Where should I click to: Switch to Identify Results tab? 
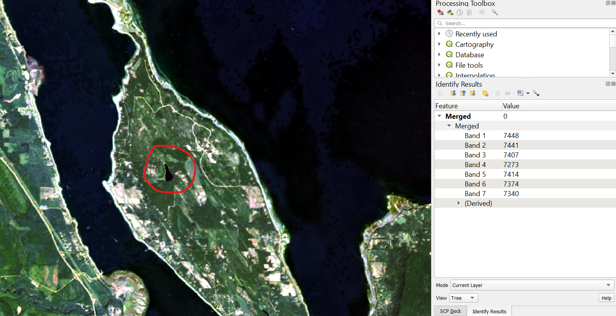point(489,311)
